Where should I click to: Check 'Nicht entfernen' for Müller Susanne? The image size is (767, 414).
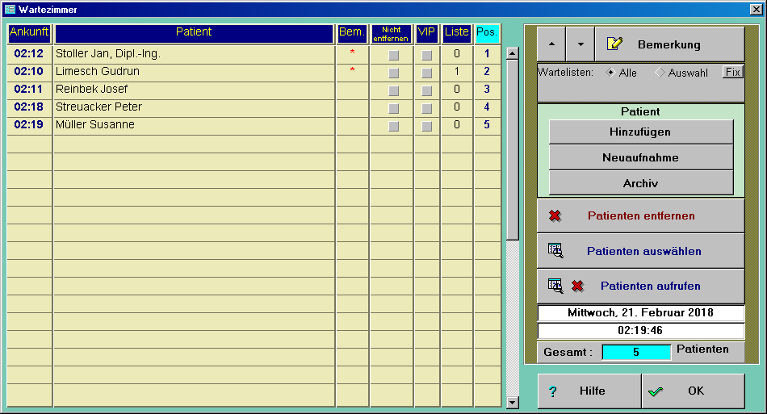coord(393,127)
